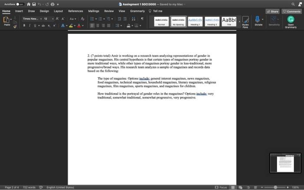
Task: Click the Format Painter brush icon
Action: click(x=15, y=26)
